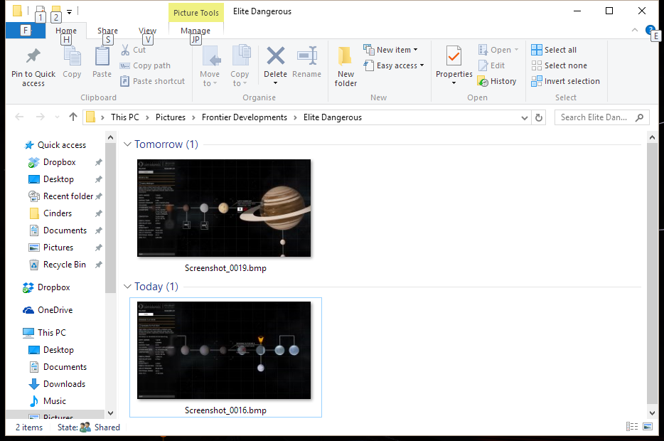The height and width of the screenshot is (441, 664).
Task: Collapse the Tomorrow (1) group
Action: click(127, 144)
